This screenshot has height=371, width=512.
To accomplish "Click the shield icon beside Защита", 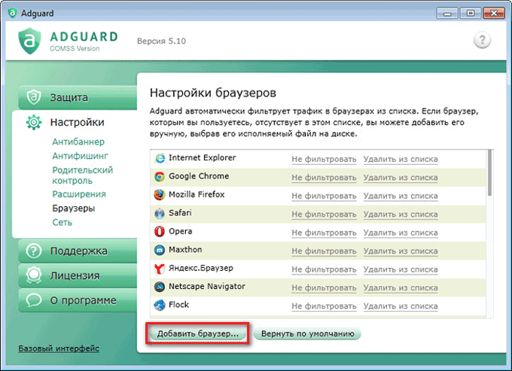I will [x=34, y=97].
